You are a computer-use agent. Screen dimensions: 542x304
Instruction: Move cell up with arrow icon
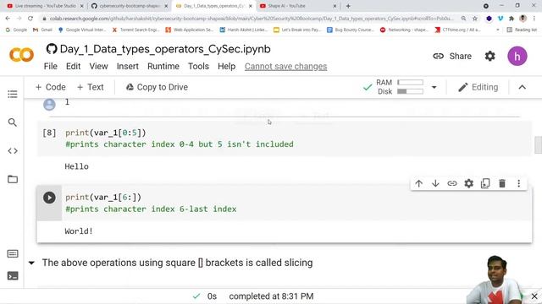419,183
